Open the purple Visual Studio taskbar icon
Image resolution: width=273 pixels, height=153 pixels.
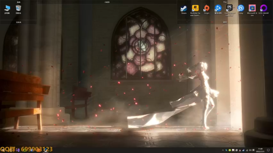click(x=18, y=150)
